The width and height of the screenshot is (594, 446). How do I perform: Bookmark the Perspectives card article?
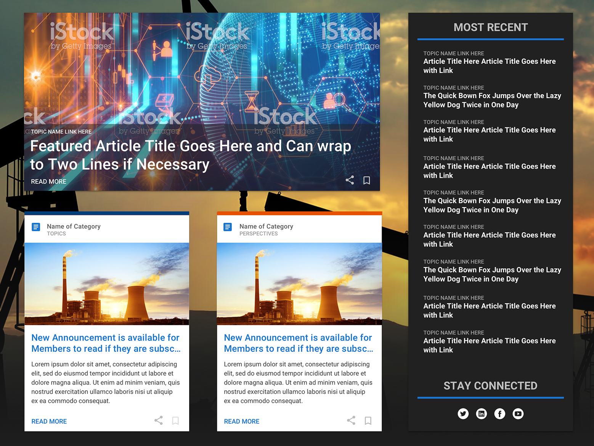click(x=368, y=420)
